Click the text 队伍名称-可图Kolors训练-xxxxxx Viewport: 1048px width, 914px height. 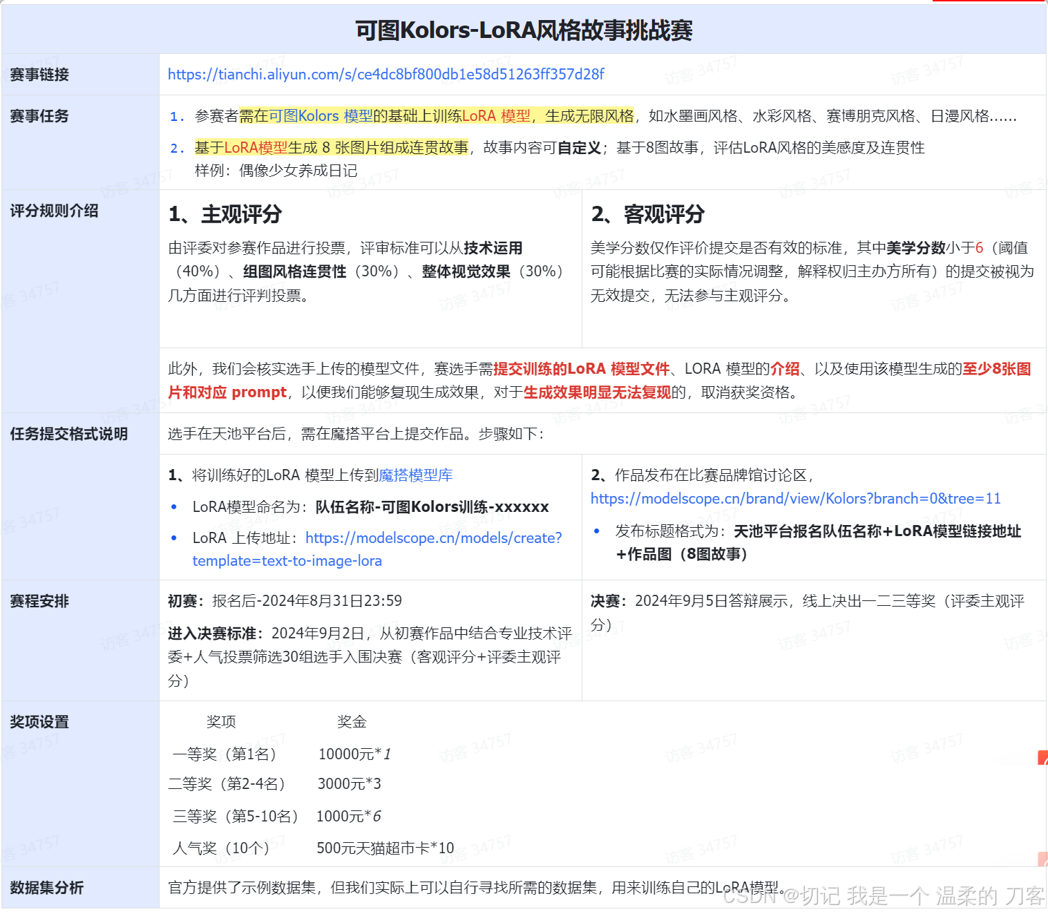(x=432, y=507)
